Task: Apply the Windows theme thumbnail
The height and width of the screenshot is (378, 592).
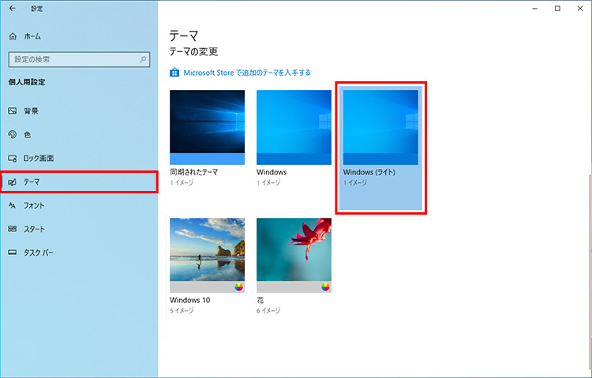Action: click(294, 127)
